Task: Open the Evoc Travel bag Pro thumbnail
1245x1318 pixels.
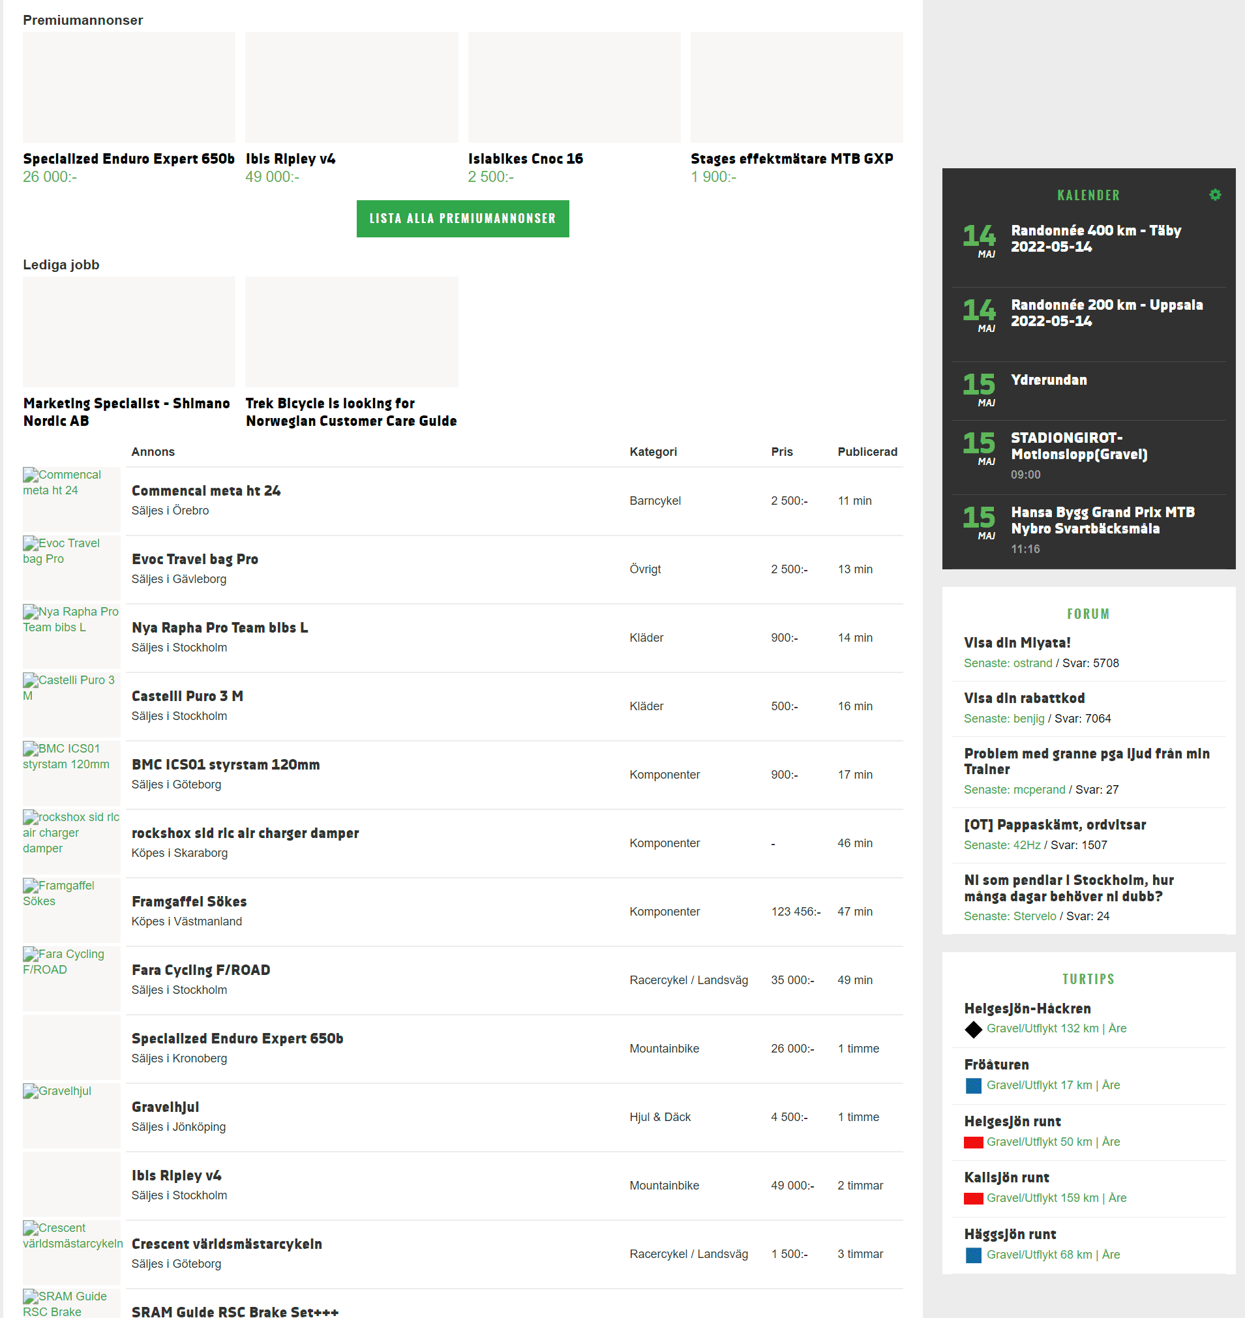Action: coord(71,567)
